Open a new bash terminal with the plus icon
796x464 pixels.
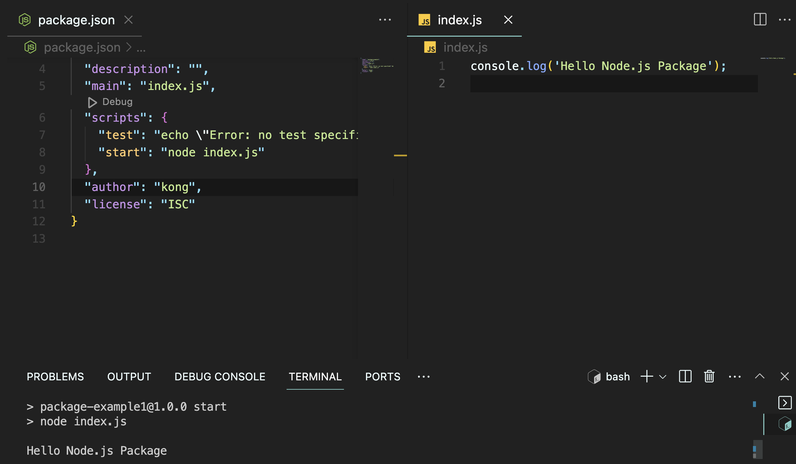coord(647,376)
